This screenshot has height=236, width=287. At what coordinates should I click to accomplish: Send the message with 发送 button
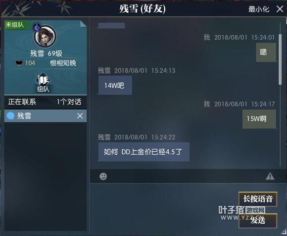pyautogui.click(x=258, y=221)
